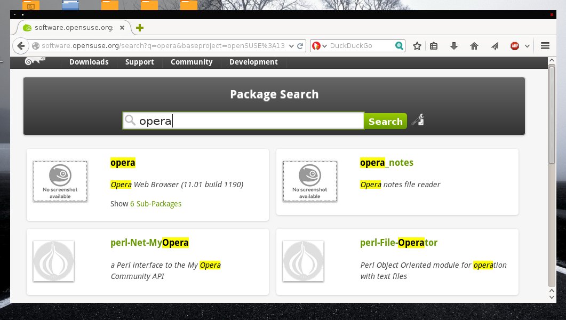Select the software.opensuse.org tab
The image size is (566, 320).
tap(74, 27)
